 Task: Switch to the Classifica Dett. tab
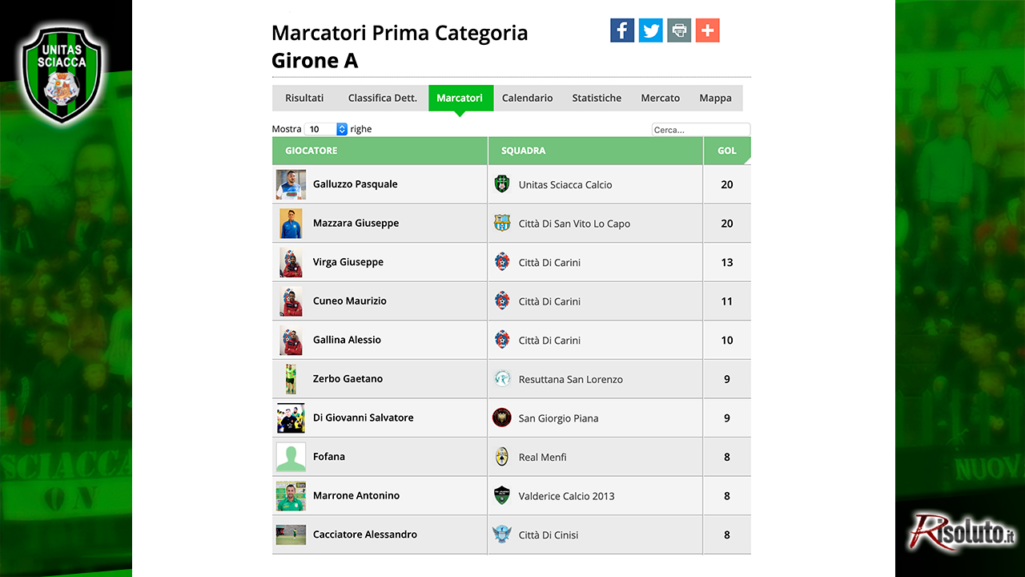[383, 98]
